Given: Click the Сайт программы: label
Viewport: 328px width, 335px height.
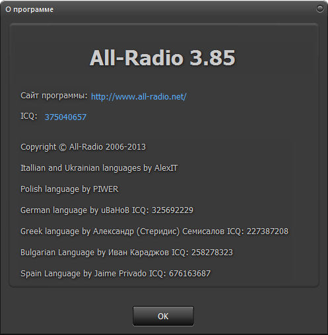Looking at the screenshot, I should coord(54,96).
